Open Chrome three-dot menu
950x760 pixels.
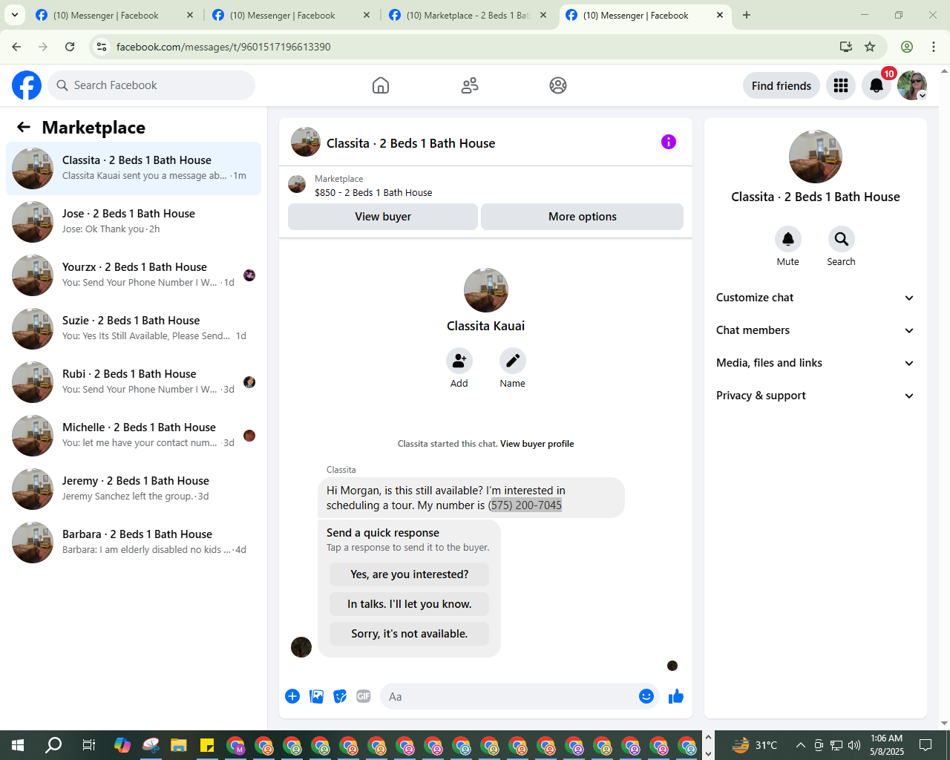coord(934,47)
